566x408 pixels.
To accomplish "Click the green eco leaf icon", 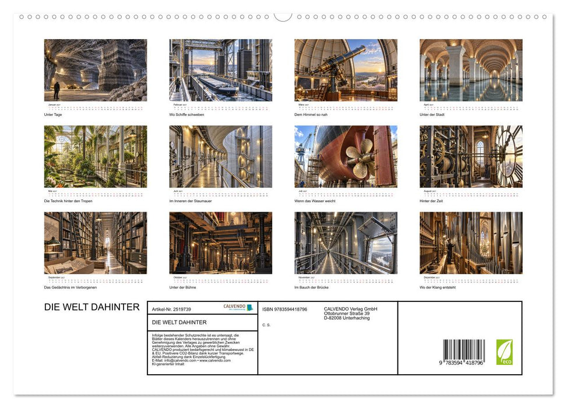I will pyautogui.click(x=504, y=352).
